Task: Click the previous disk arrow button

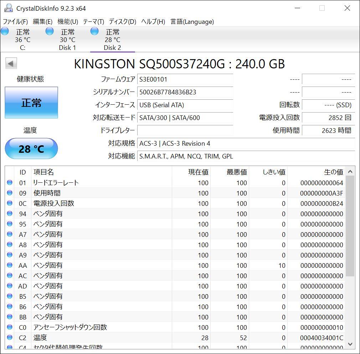Action: (x=11, y=63)
